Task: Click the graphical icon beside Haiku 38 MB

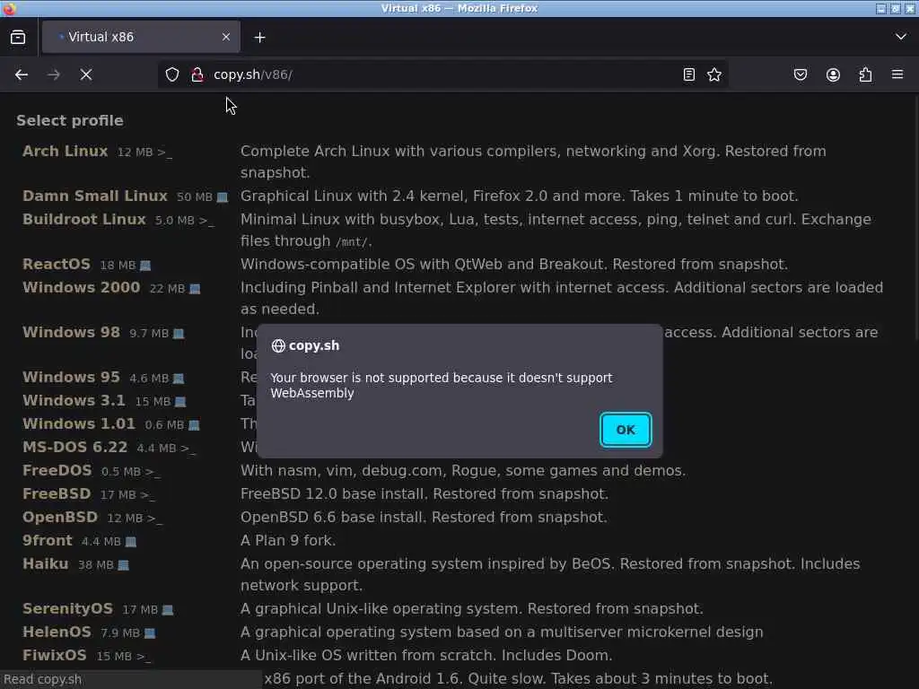Action: coord(123,565)
